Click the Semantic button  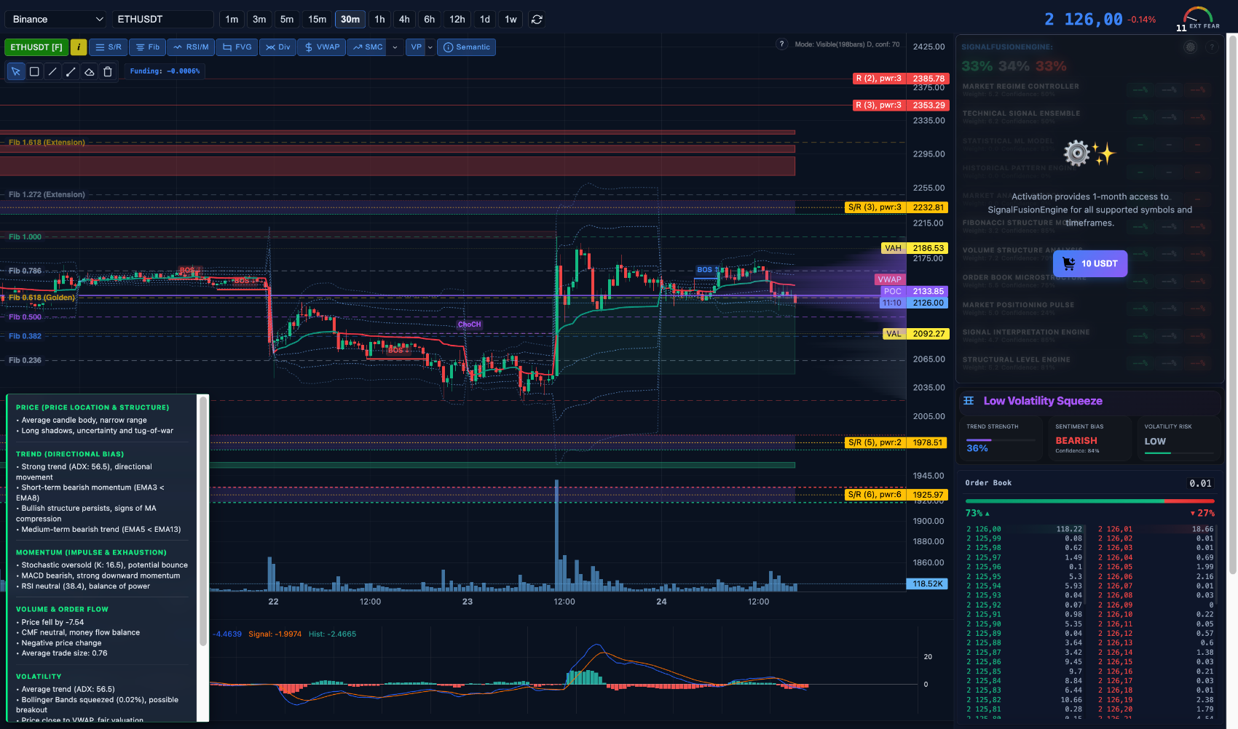coord(466,47)
